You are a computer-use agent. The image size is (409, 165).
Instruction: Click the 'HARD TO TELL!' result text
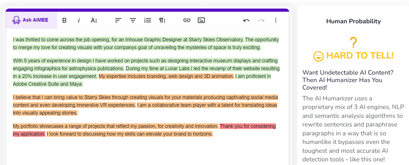[x=360, y=56]
